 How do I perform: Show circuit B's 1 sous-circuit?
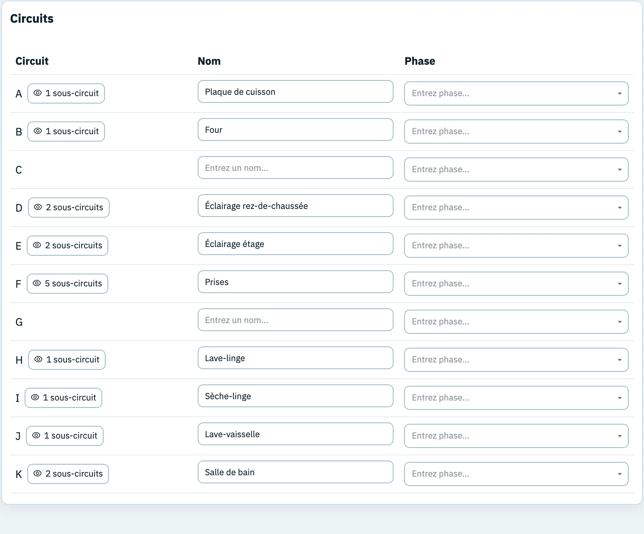66,131
